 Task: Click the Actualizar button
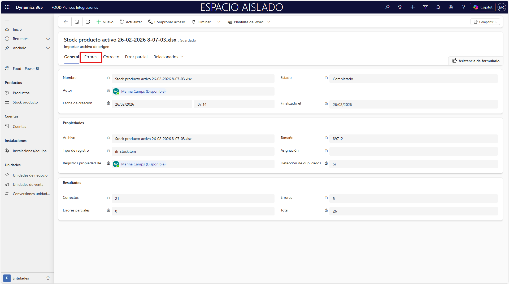131,22
